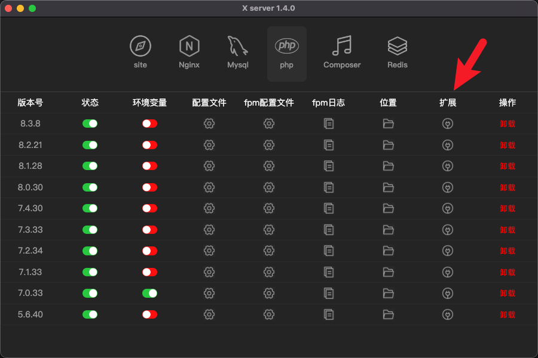Toggle status switch for PHP 5.6.40

(x=90, y=314)
